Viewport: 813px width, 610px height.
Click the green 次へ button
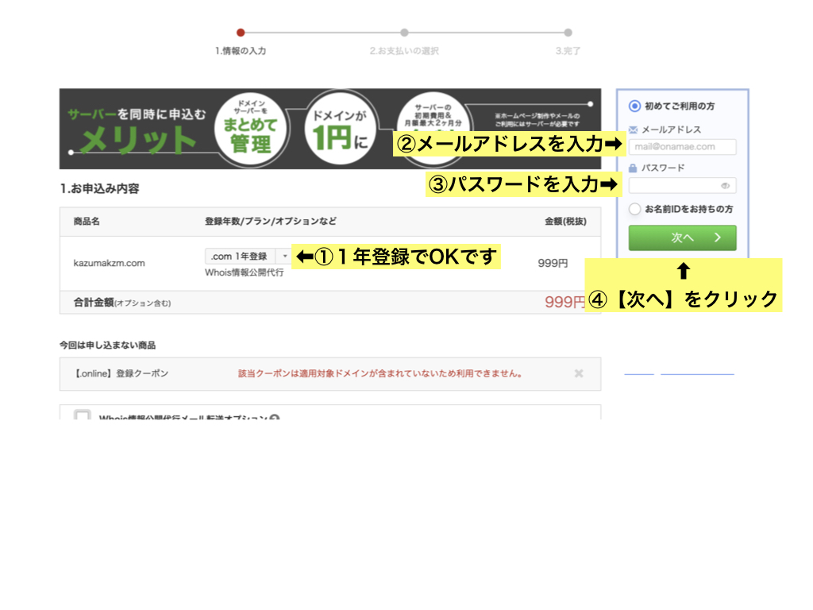tap(682, 237)
